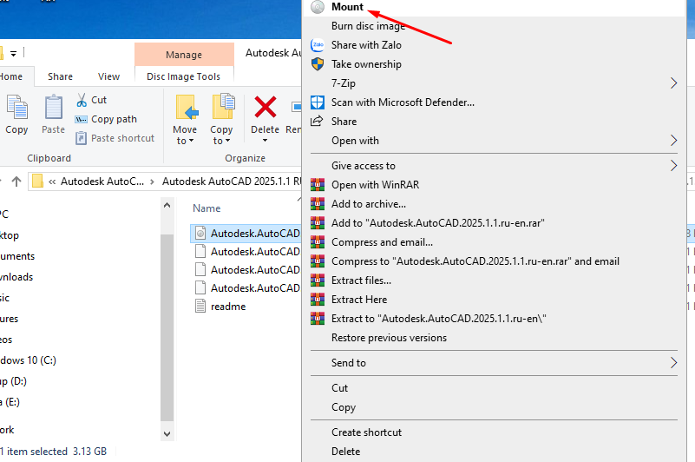The height and width of the screenshot is (462, 695).
Task: Switch to the View ribbon tab
Action: coord(108,76)
